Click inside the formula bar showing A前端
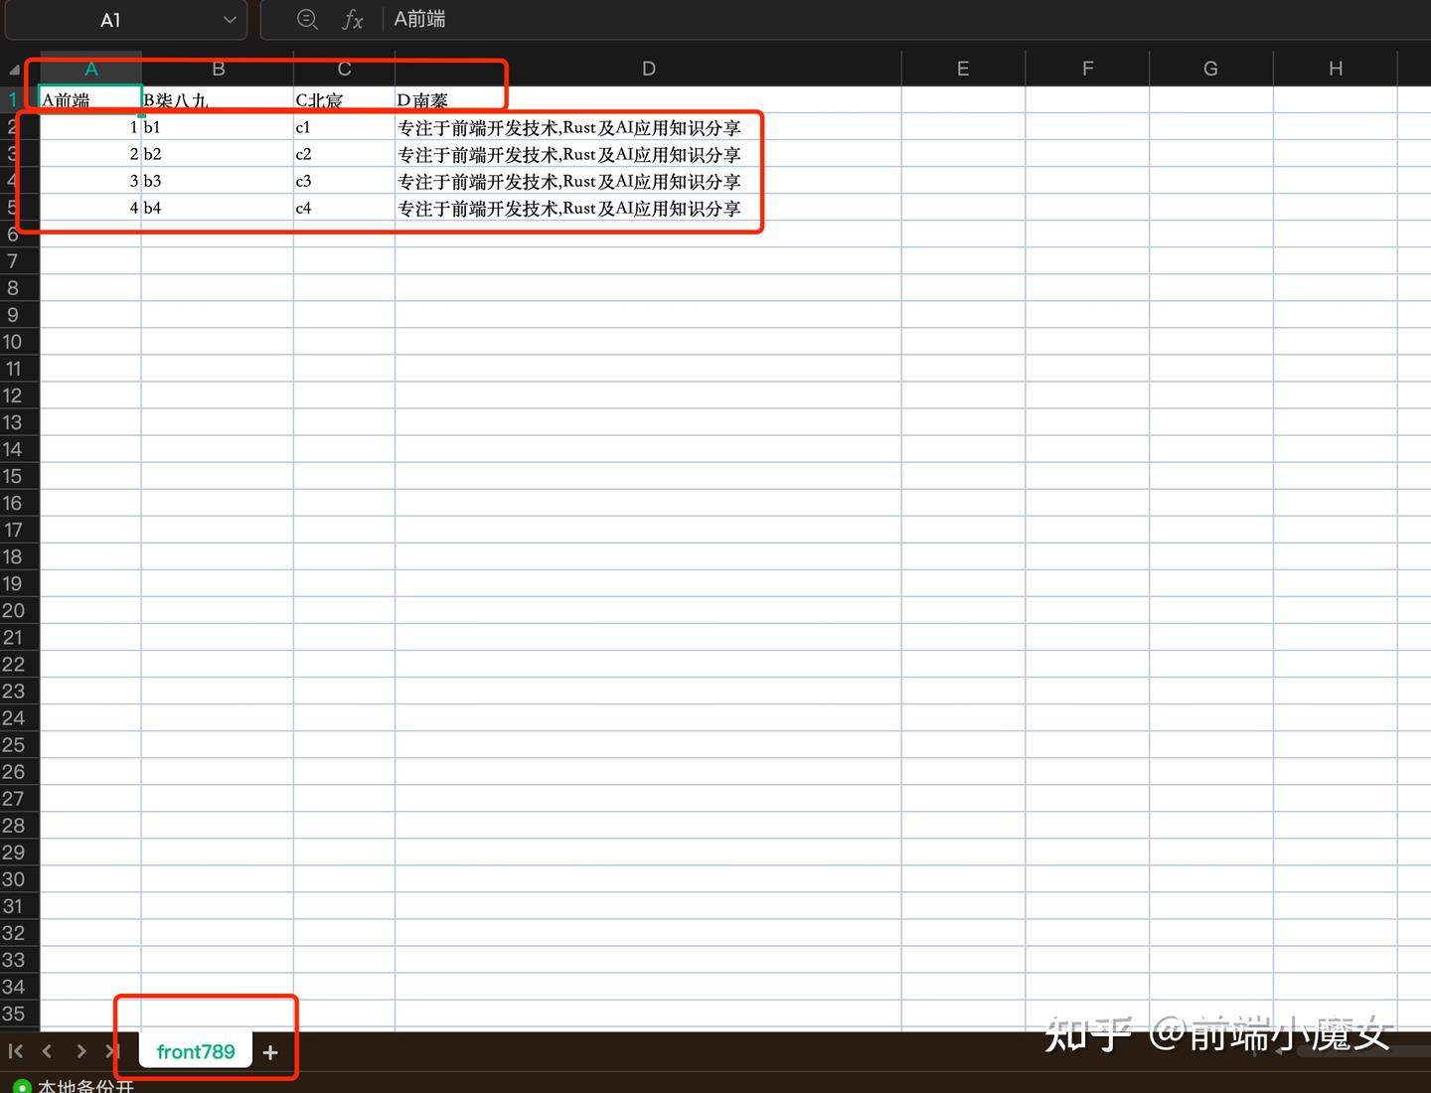This screenshot has width=1431, height=1093. pos(497,19)
